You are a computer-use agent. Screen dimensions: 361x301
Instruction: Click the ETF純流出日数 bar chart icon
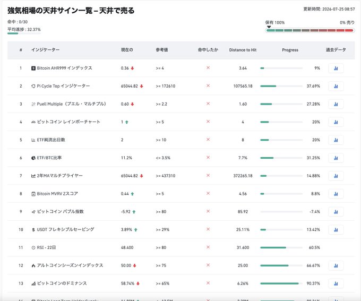[x=33, y=140]
